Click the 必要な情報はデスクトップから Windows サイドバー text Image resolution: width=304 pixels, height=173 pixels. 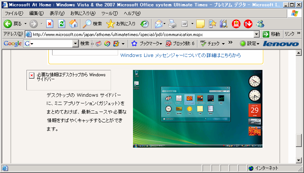point(71,77)
